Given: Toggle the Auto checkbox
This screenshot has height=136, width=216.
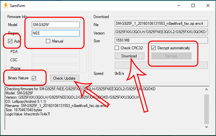Looking at the screenshot, I should [10, 41].
